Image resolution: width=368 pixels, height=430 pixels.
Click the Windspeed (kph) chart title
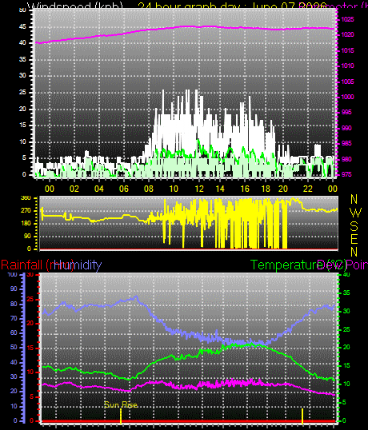click(x=75, y=6)
